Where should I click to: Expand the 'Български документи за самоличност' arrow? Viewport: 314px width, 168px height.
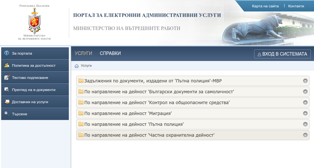[305, 92]
